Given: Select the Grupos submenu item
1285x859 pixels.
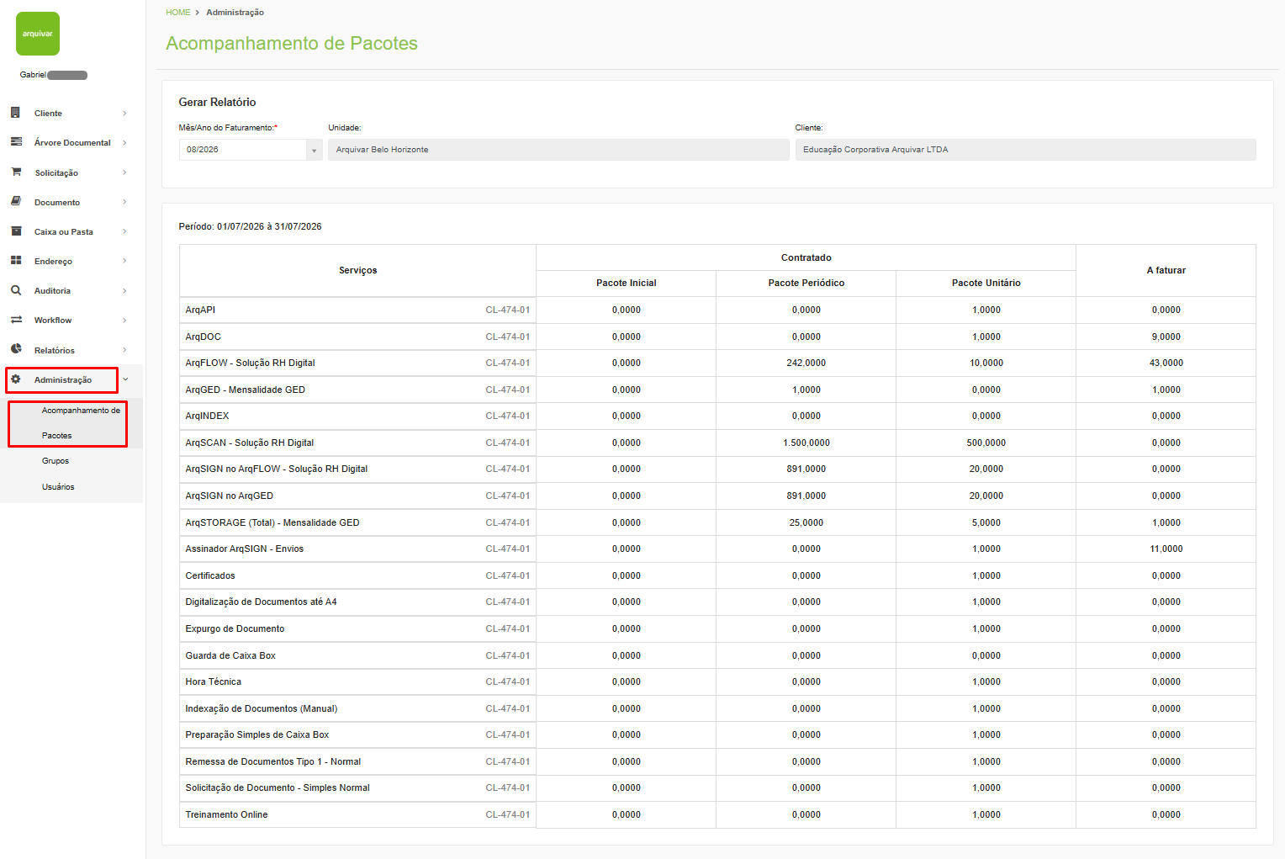Looking at the screenshot, I should pyautogui.click(x=56, y=461).
